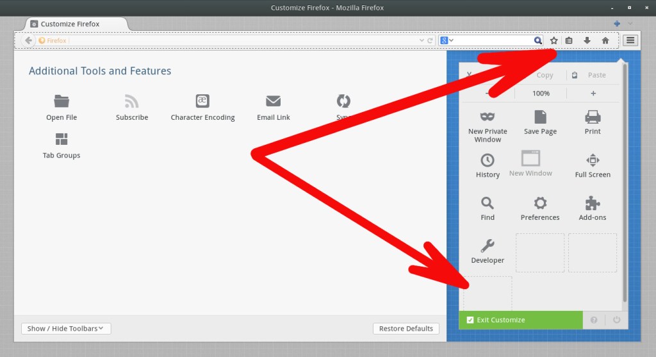Select the Add-ons puzzle piece icon

click(593, 203)
